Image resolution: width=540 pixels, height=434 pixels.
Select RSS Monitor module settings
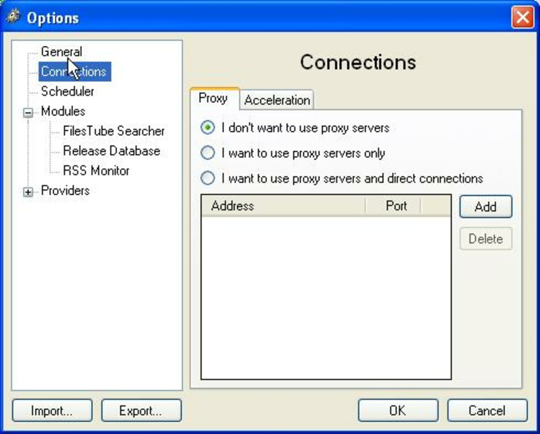(98, 171)
